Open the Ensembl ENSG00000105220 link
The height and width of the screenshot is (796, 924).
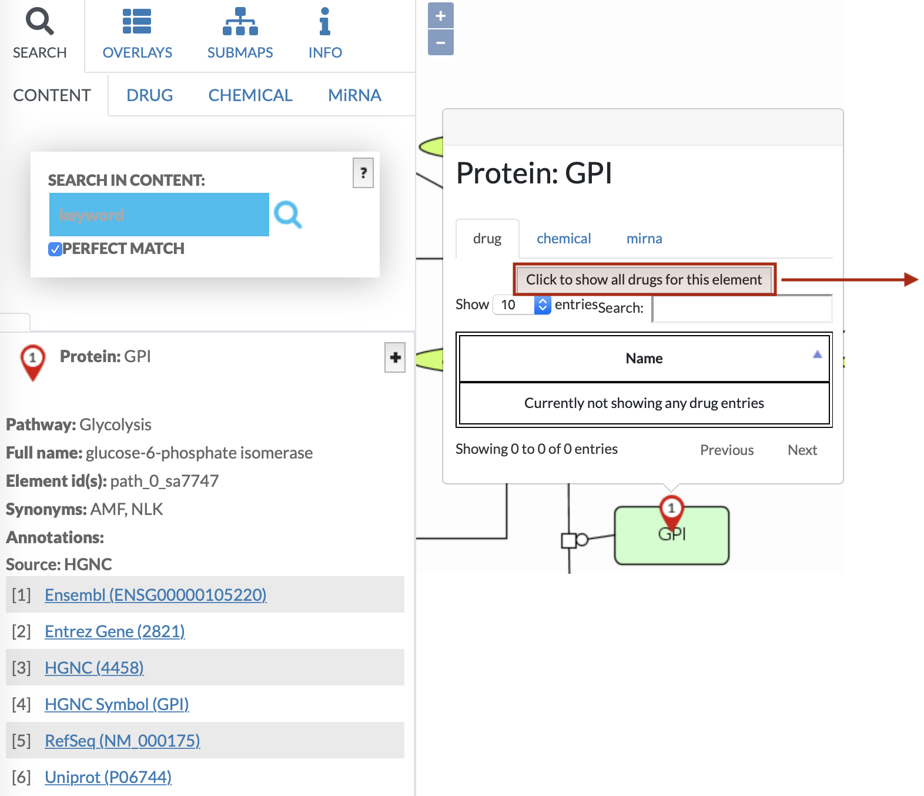coord(155,595)
